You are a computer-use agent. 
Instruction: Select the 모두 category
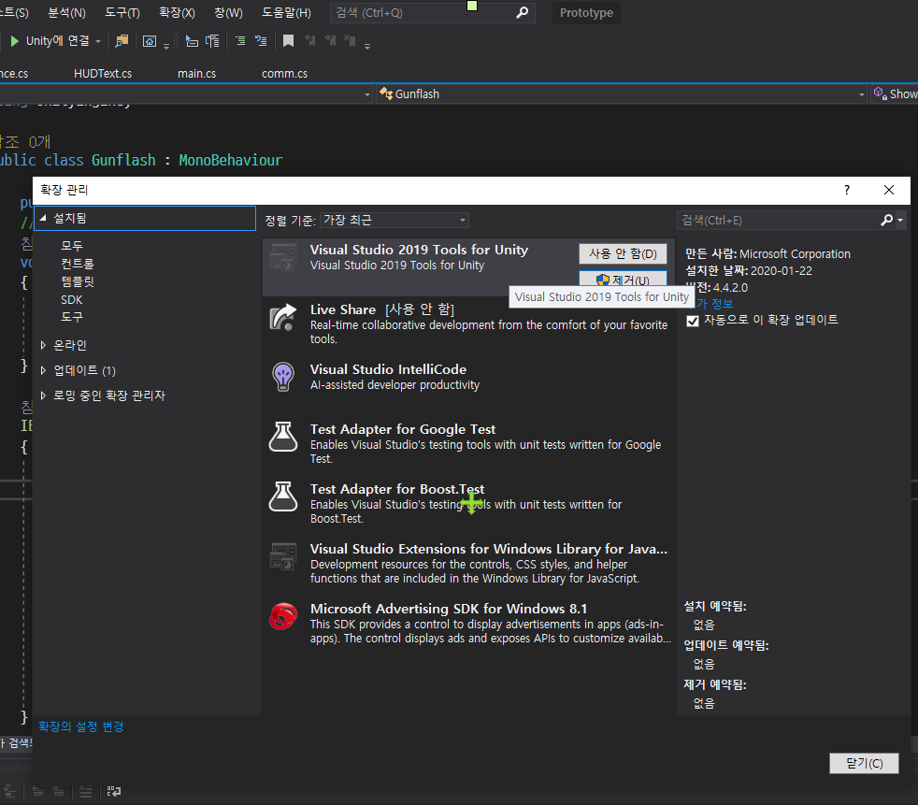click(x=72, y=246)
